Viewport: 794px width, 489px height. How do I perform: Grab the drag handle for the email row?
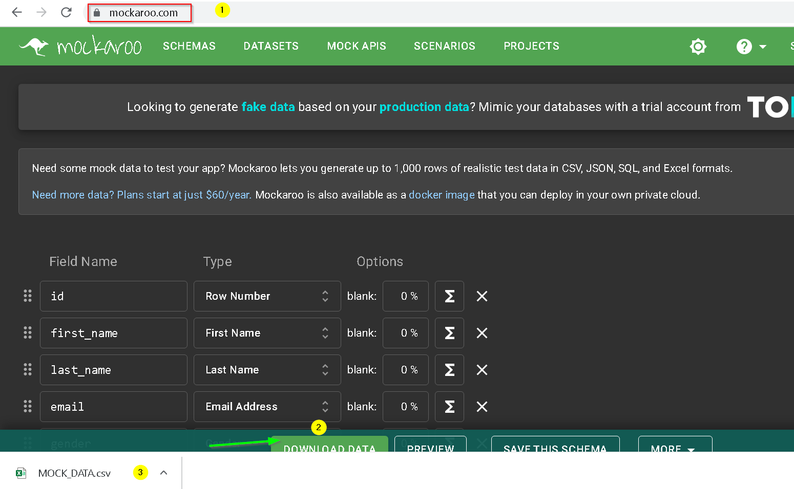pos(28,406)
